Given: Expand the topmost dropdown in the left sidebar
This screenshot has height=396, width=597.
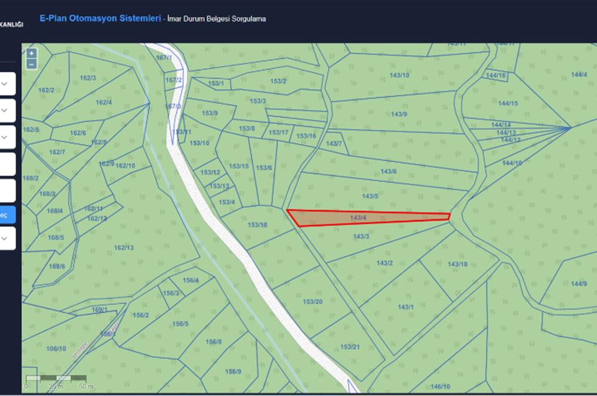Looking at the screenshot, I should click(5, 84).
